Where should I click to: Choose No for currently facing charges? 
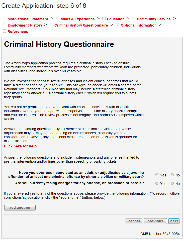click(x=172, y=183)
